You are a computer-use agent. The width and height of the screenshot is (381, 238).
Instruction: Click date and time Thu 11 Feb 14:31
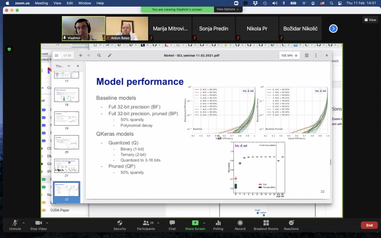pyautogui.click(x=361, y=3)
